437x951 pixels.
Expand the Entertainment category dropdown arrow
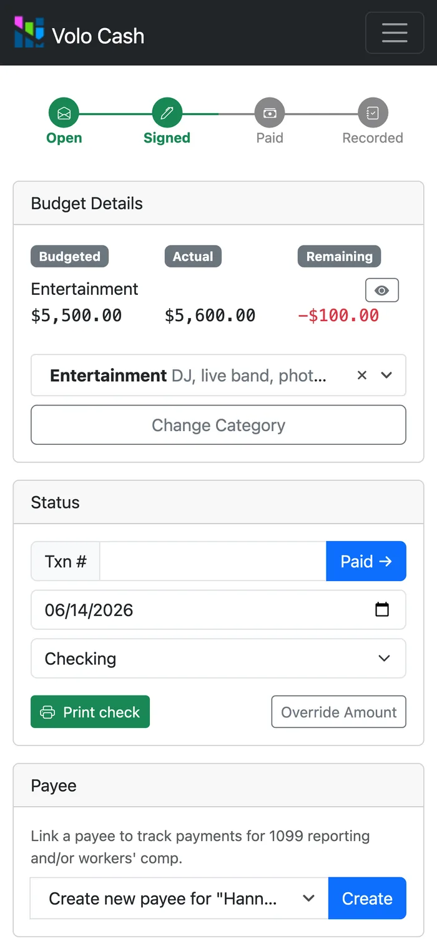point(386,376)
